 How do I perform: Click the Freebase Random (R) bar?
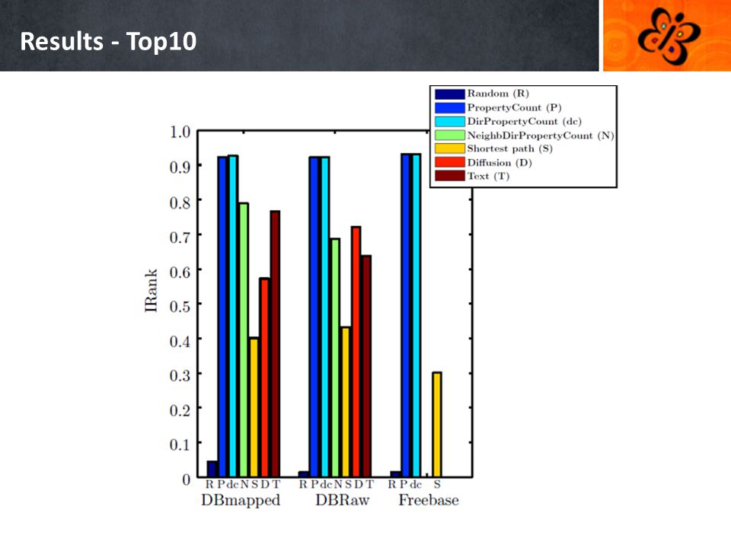[x=396, y=474]
